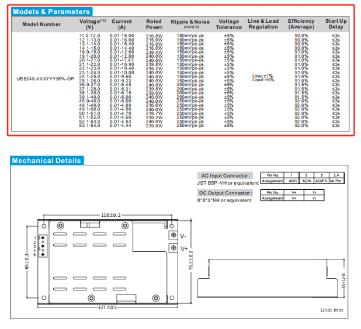361x329 pixels.
Task: Click the Voltage Tolerance column header
Action: 228,24
